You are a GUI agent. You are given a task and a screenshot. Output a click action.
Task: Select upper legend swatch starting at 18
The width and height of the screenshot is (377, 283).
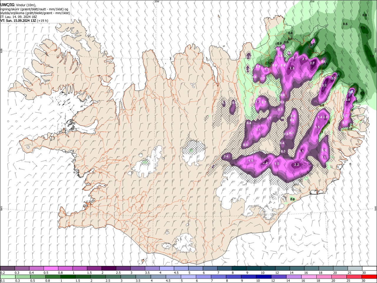click(326, 269)
